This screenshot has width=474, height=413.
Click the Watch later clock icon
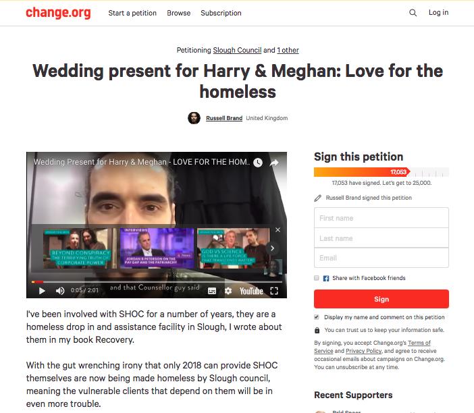[x=258, y=163]
